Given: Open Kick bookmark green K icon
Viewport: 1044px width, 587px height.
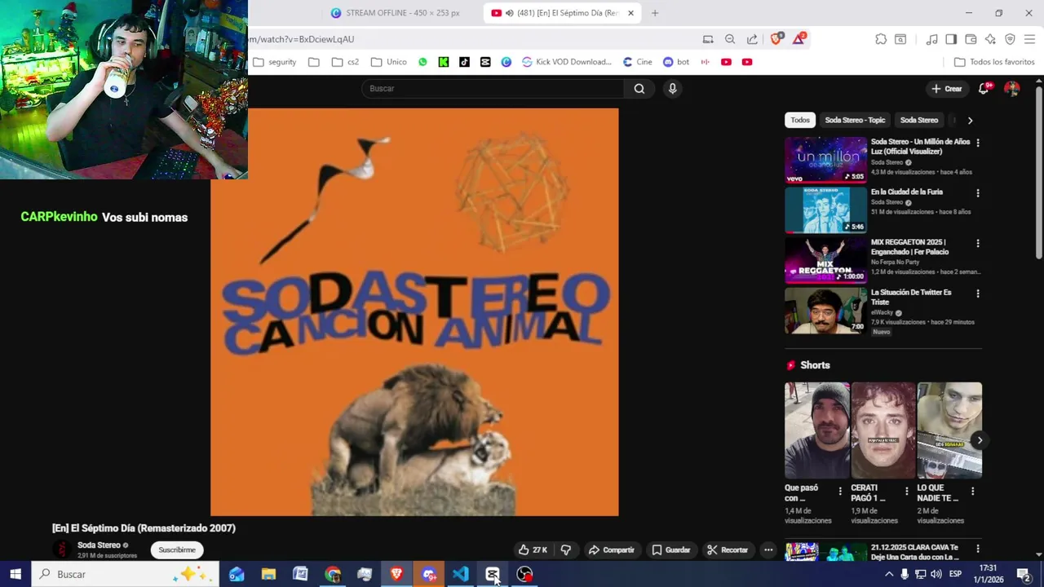Looking at the screenshot, I should [x=444, y=62].
